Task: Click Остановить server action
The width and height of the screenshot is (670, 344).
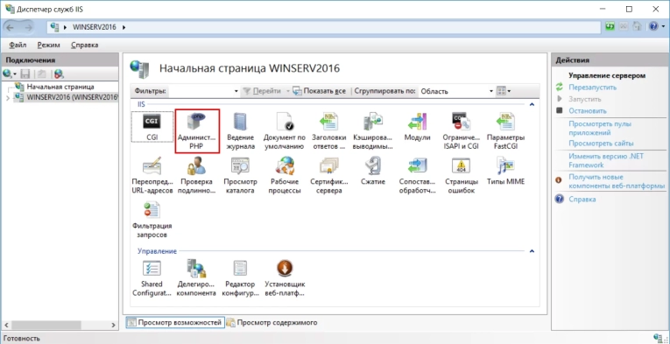Action: click(588, 110)
